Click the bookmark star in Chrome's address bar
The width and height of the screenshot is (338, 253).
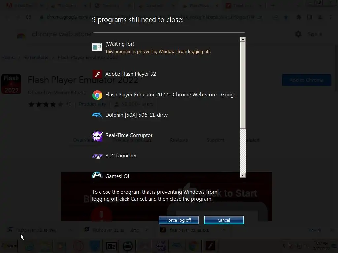tap(286, 17)
